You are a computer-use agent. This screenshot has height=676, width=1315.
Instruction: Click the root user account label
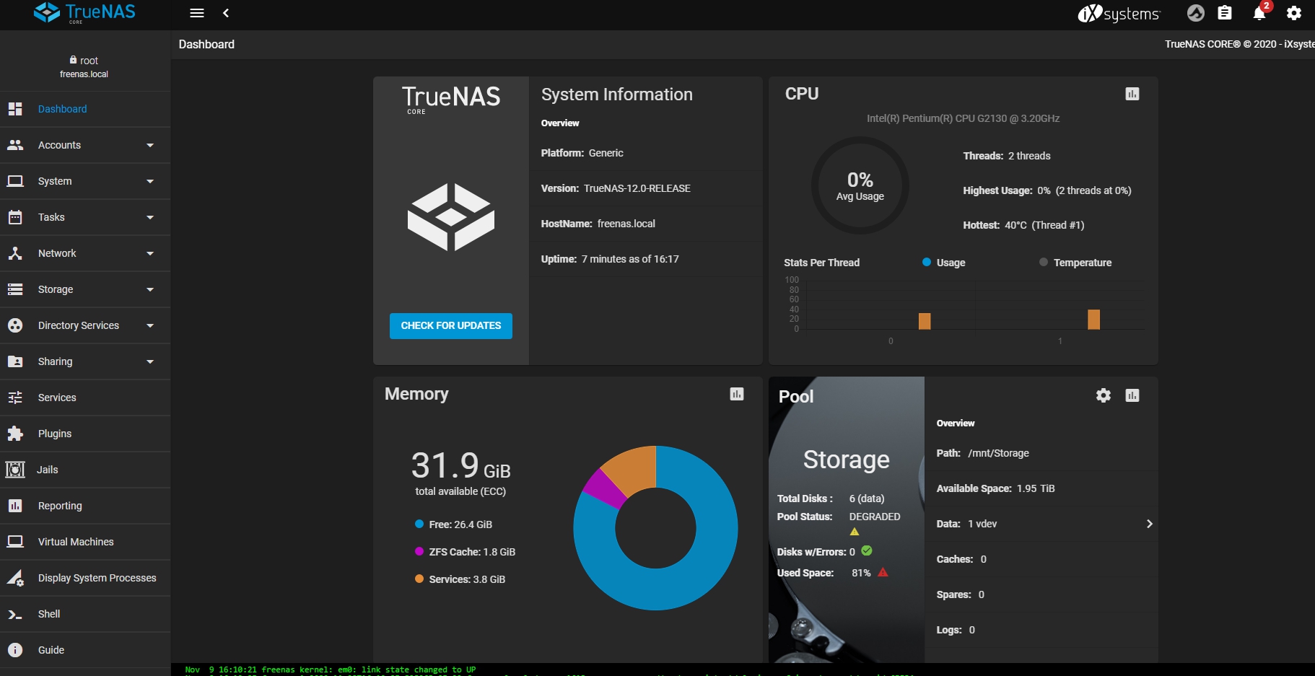coord(84,61)
